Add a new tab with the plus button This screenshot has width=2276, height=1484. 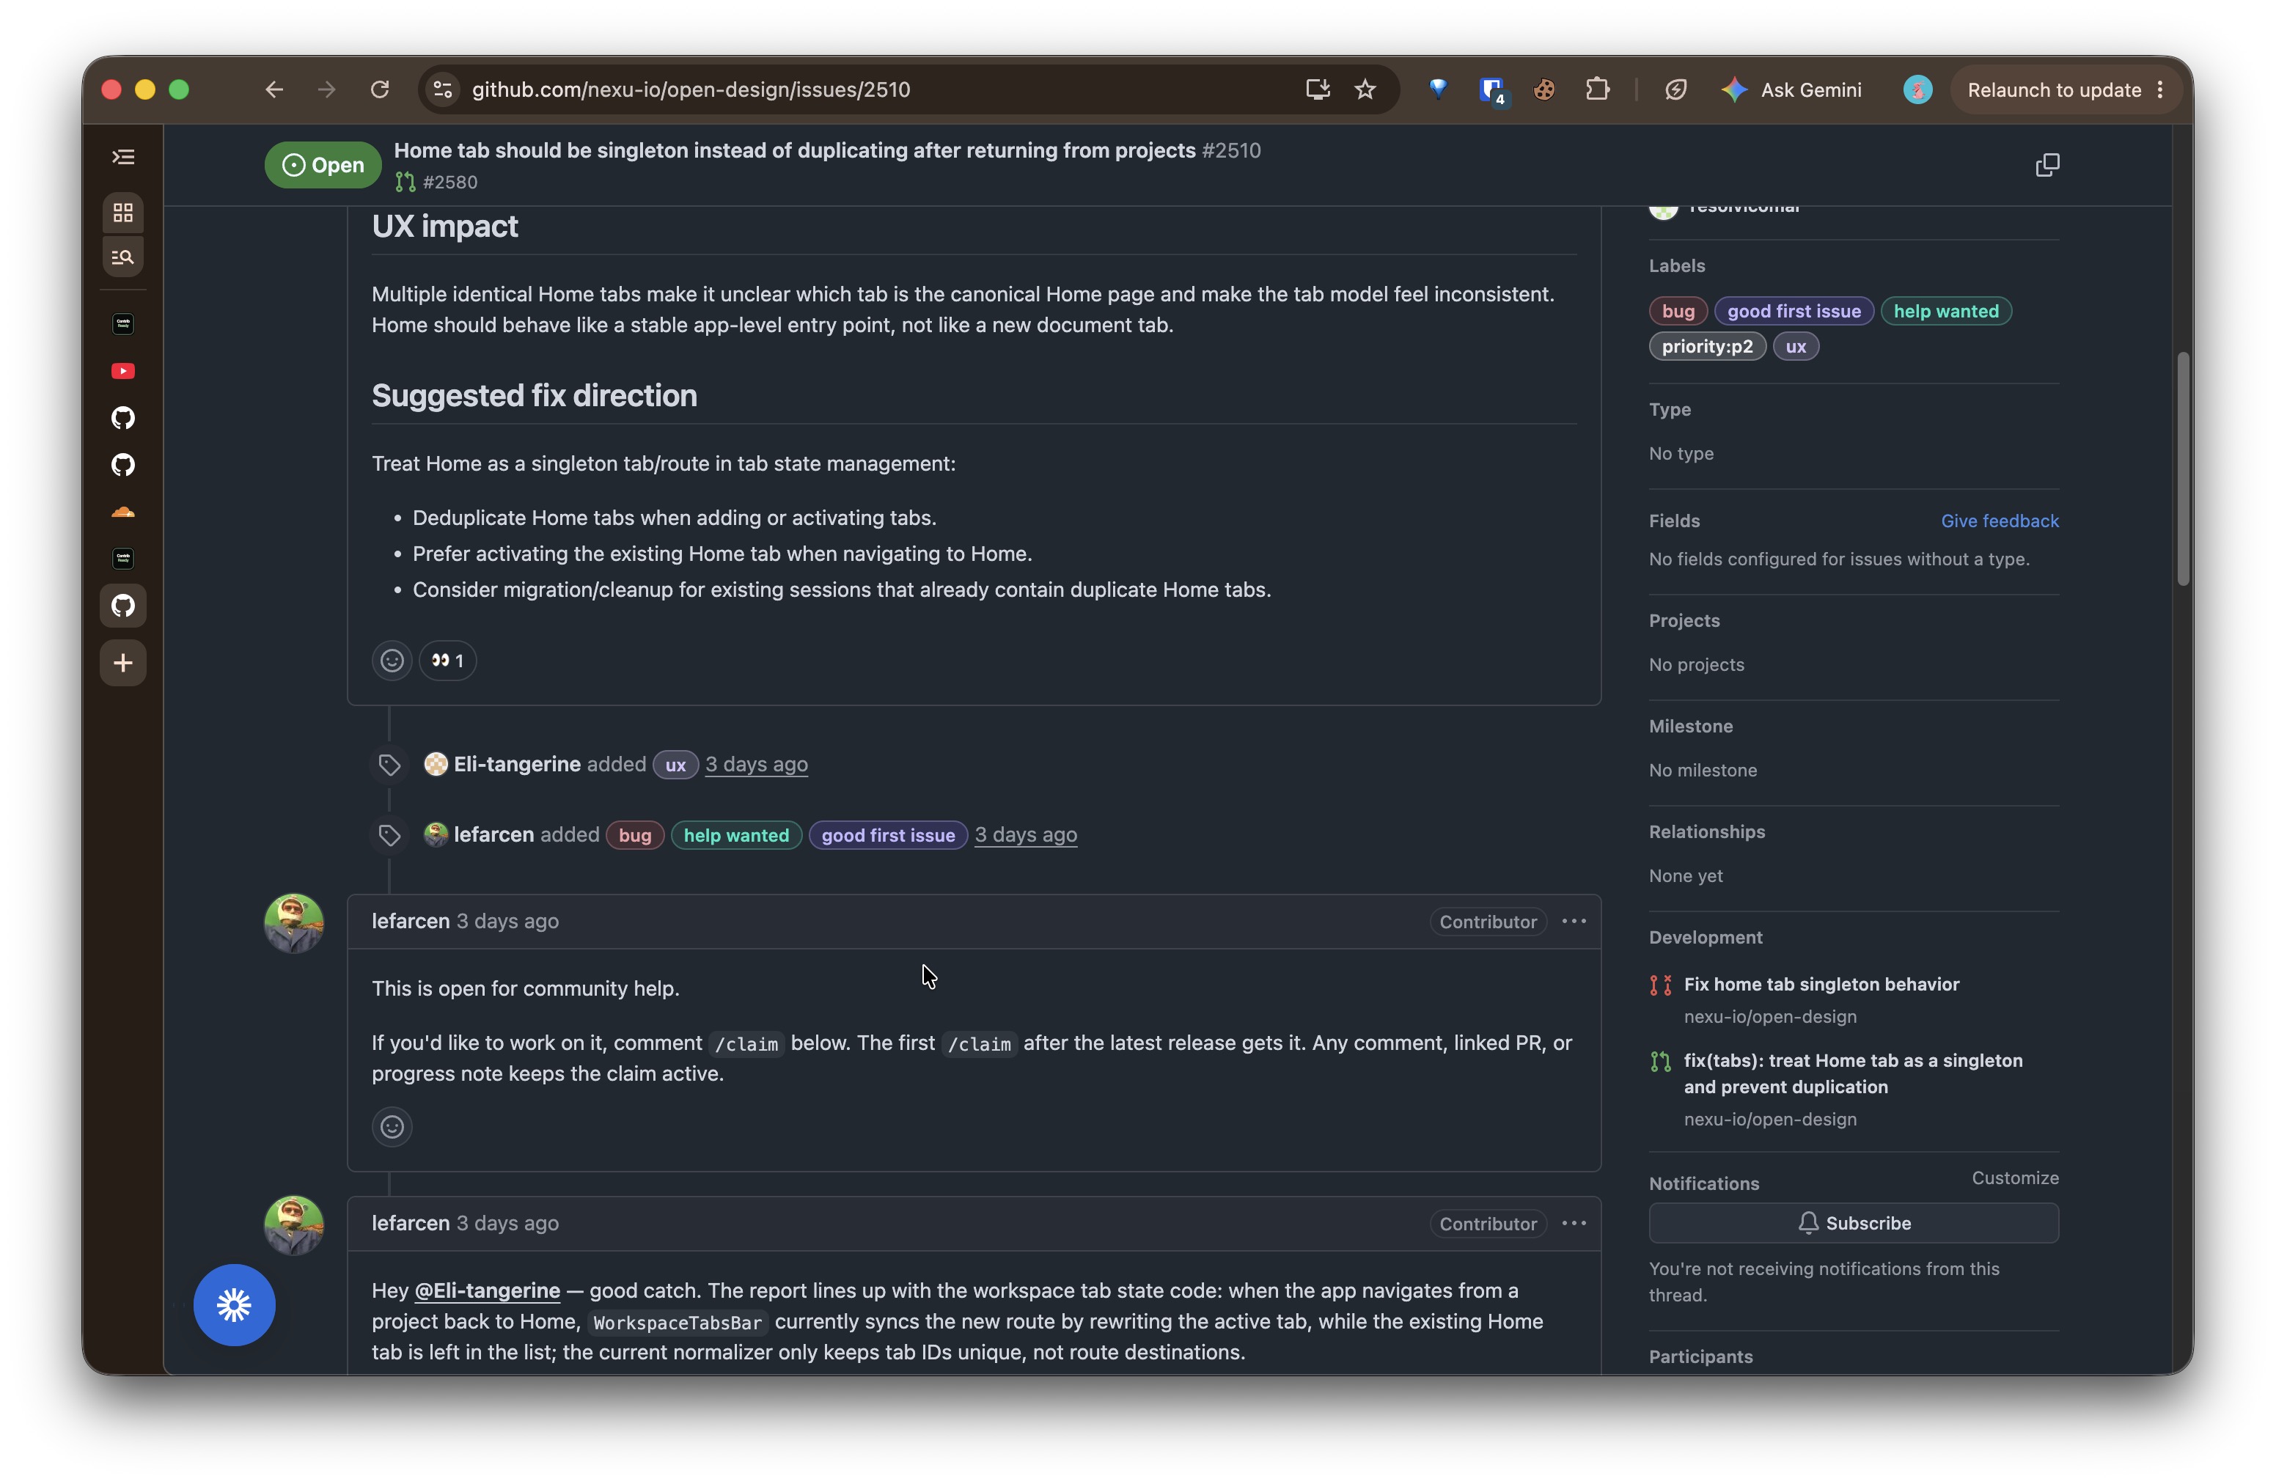123,663
